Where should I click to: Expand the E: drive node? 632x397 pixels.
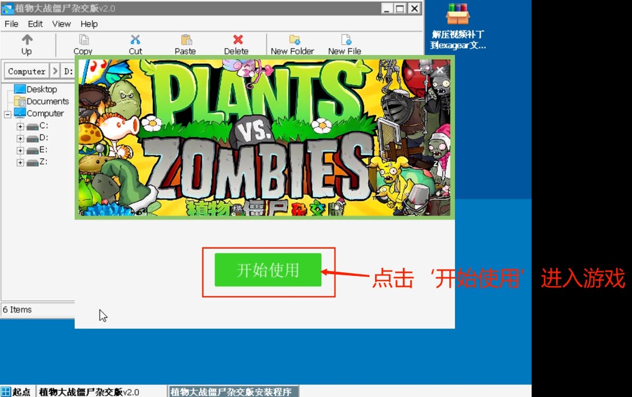tap(20, 151)
